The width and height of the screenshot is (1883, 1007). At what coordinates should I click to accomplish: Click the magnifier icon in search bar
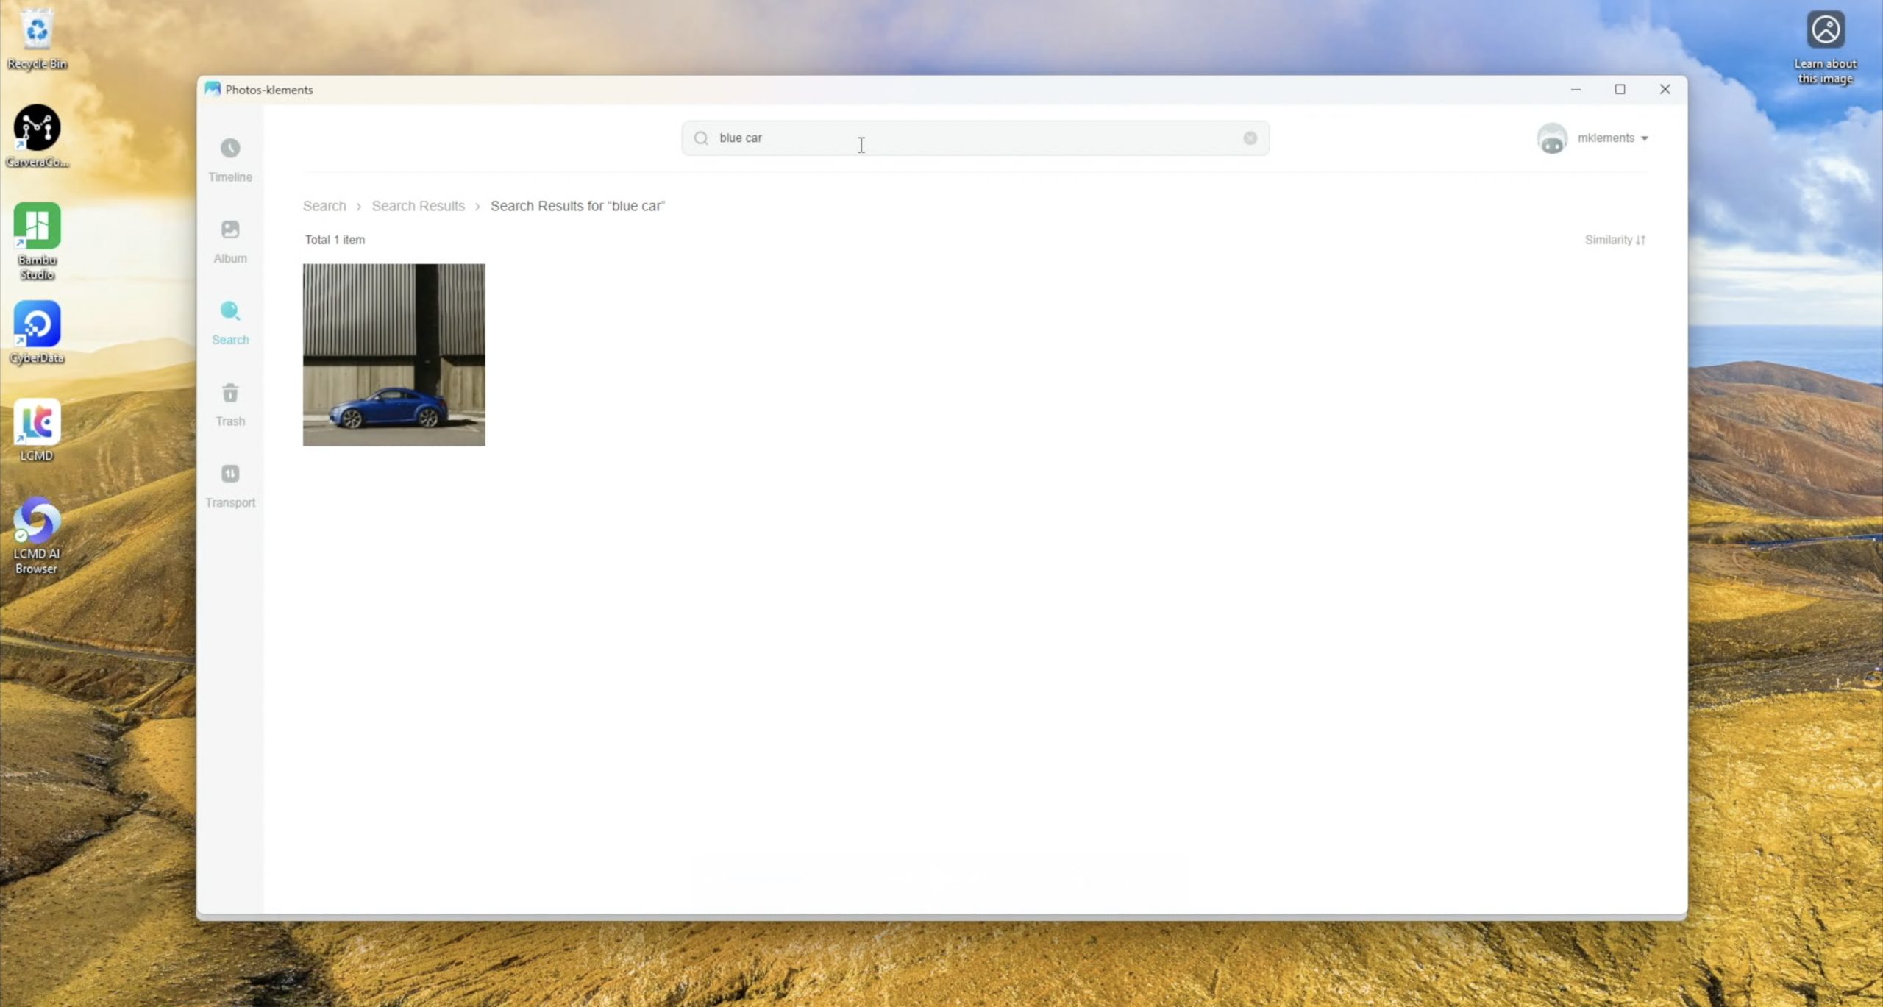click(x=701, y=138)
